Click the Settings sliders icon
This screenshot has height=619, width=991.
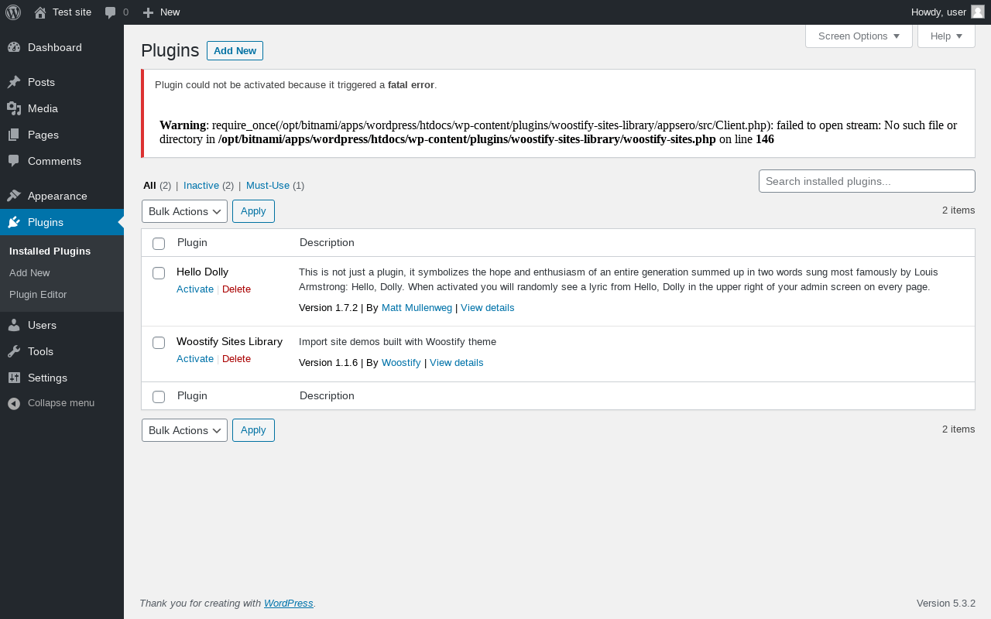[x=14, y=378]
